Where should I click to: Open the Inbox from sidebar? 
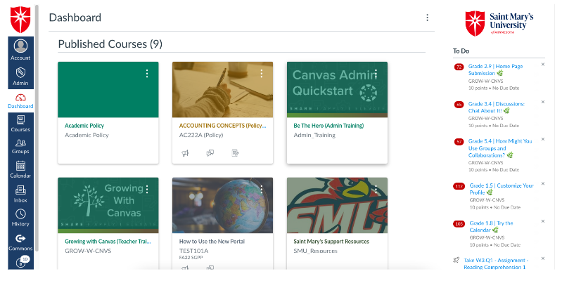tap(20, 194)
